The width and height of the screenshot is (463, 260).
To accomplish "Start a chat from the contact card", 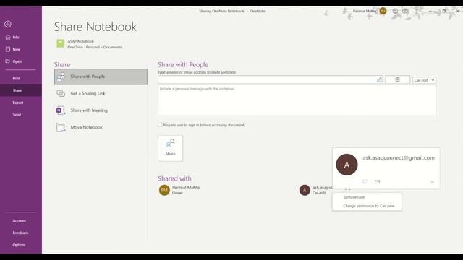I will pos(365,181).
